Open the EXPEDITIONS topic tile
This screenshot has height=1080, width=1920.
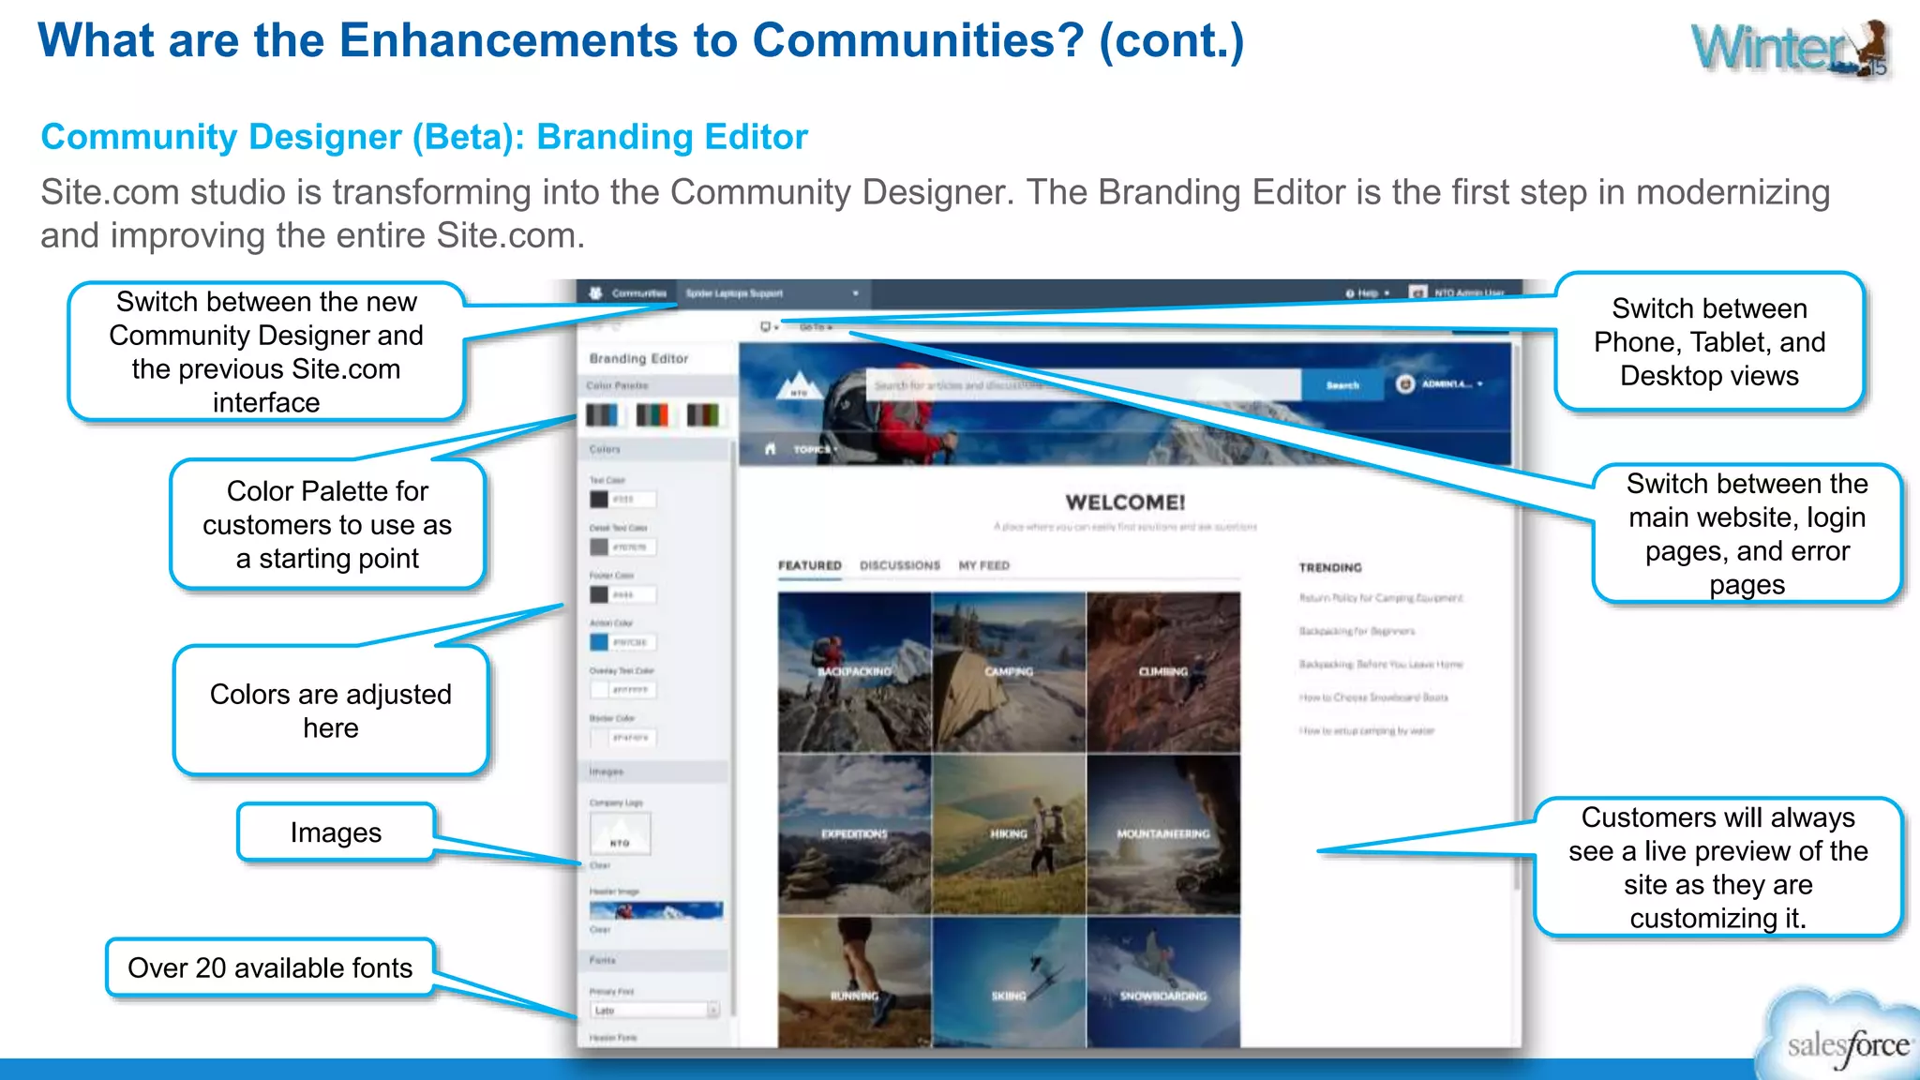pos(854,833)
